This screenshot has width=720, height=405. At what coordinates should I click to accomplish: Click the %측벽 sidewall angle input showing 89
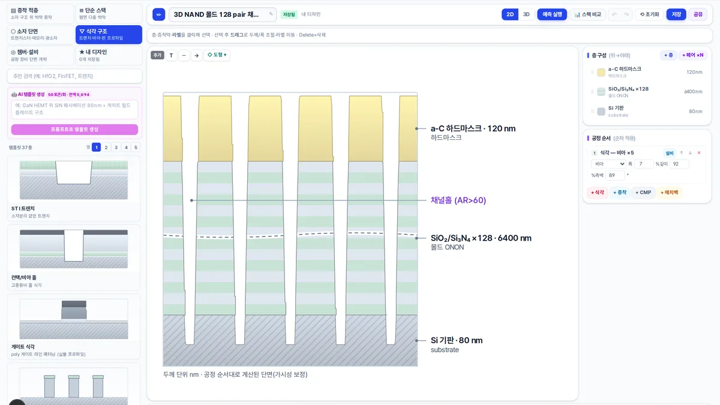[x=615, y=176]
